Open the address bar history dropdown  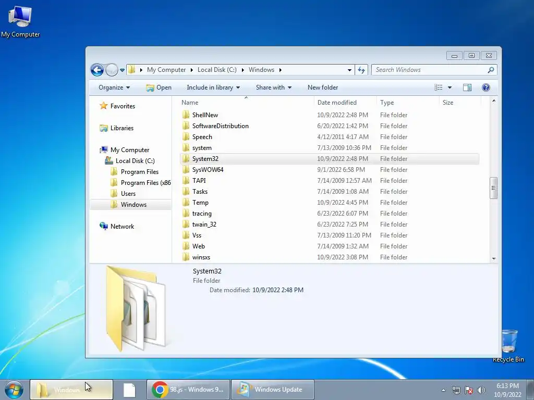[349, 70]
